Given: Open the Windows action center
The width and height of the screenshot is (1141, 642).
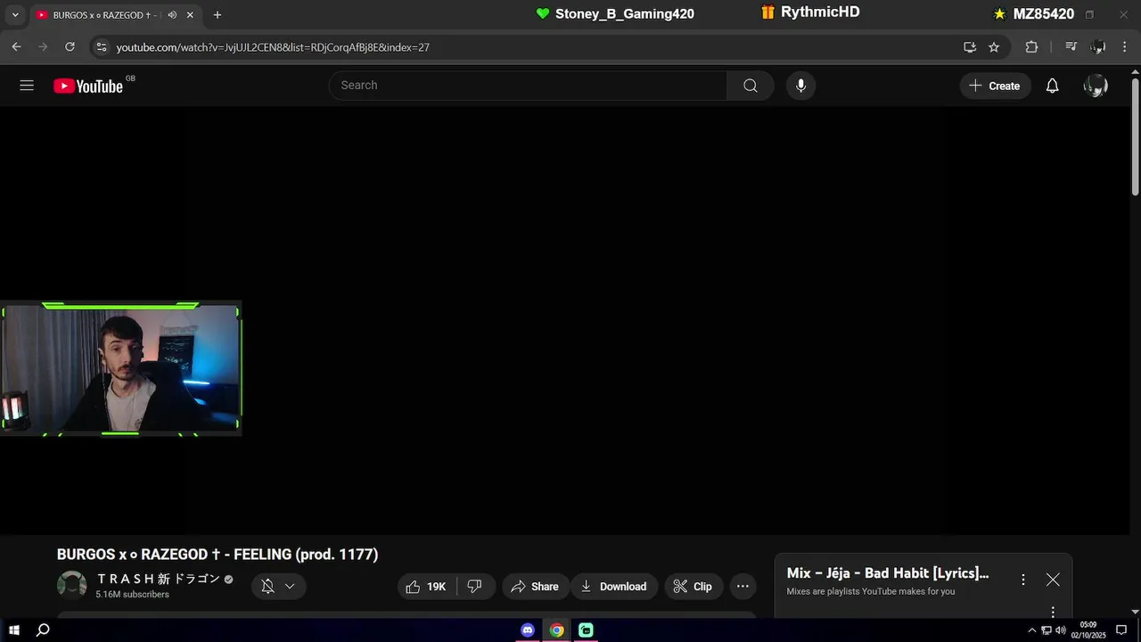Looking at the screenshot, I should [1121, 630].
